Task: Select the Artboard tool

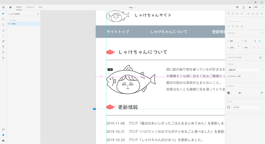Action: tap(3, 52)
